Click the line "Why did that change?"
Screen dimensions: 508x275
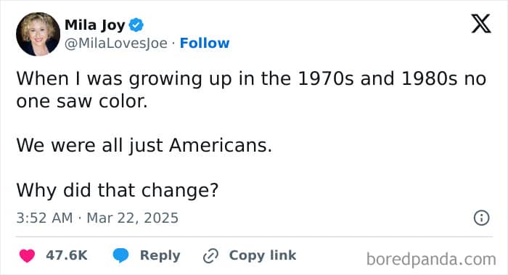click(x=118, y=190)
